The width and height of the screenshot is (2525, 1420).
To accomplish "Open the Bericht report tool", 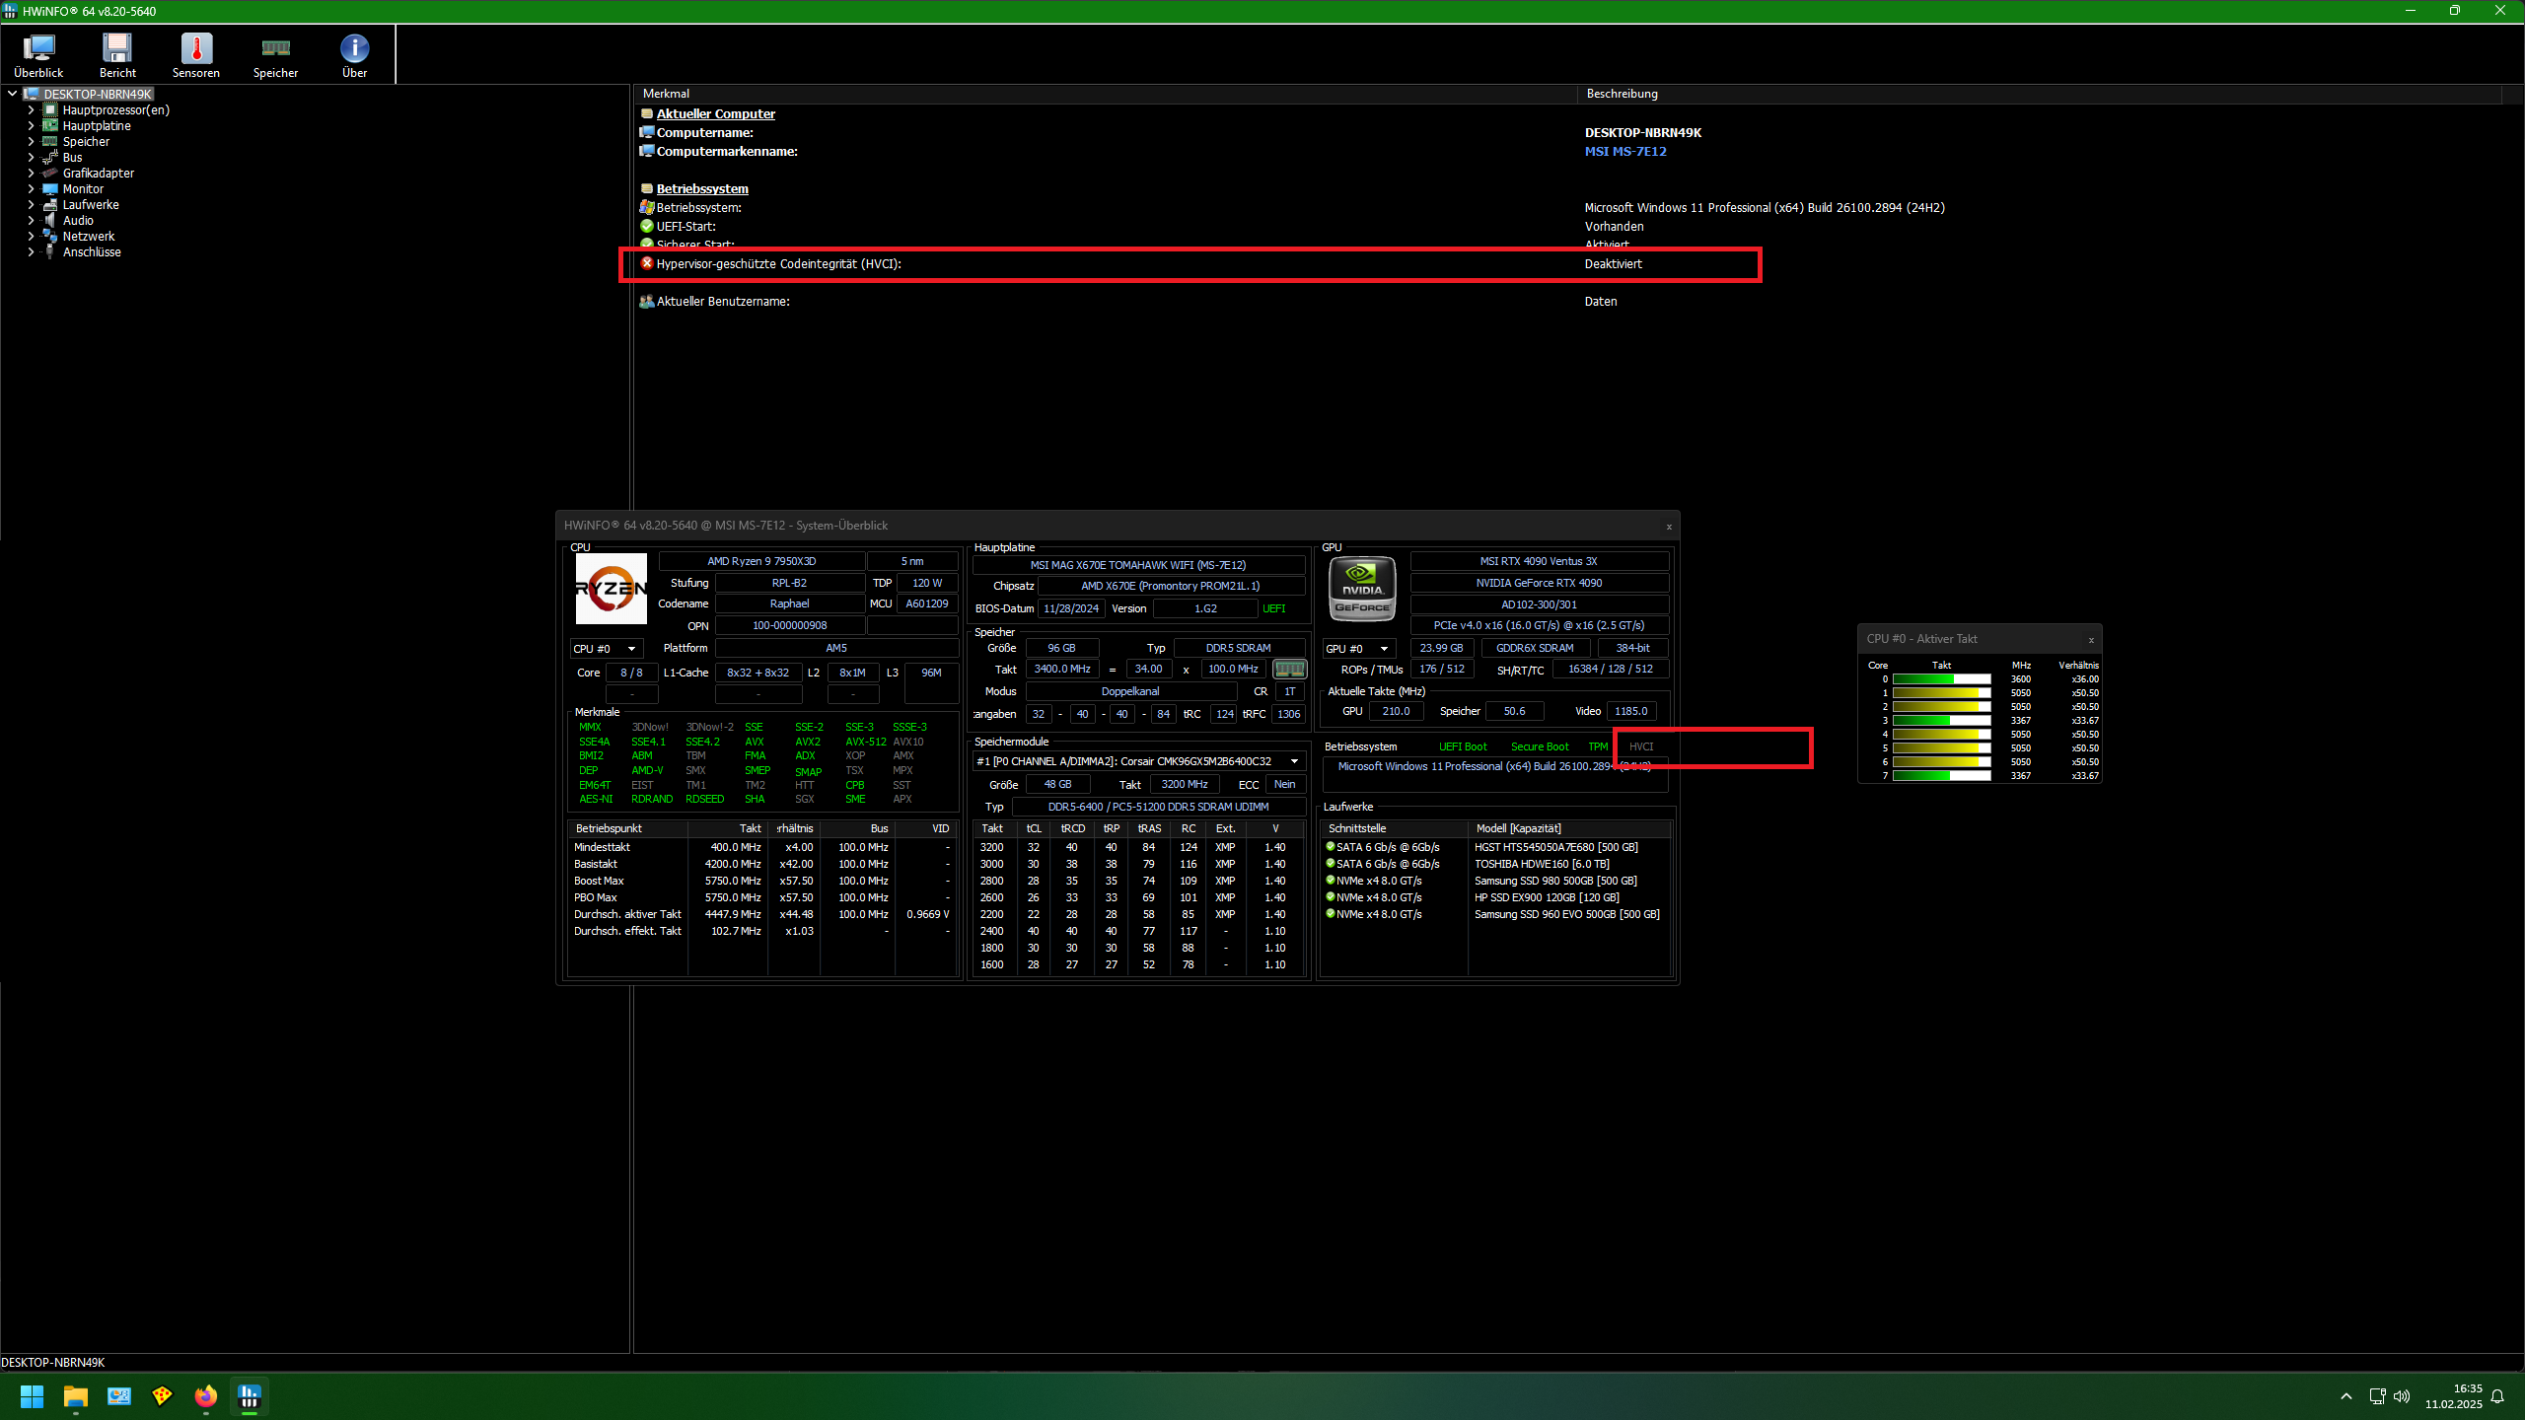I will pos(116,54).
